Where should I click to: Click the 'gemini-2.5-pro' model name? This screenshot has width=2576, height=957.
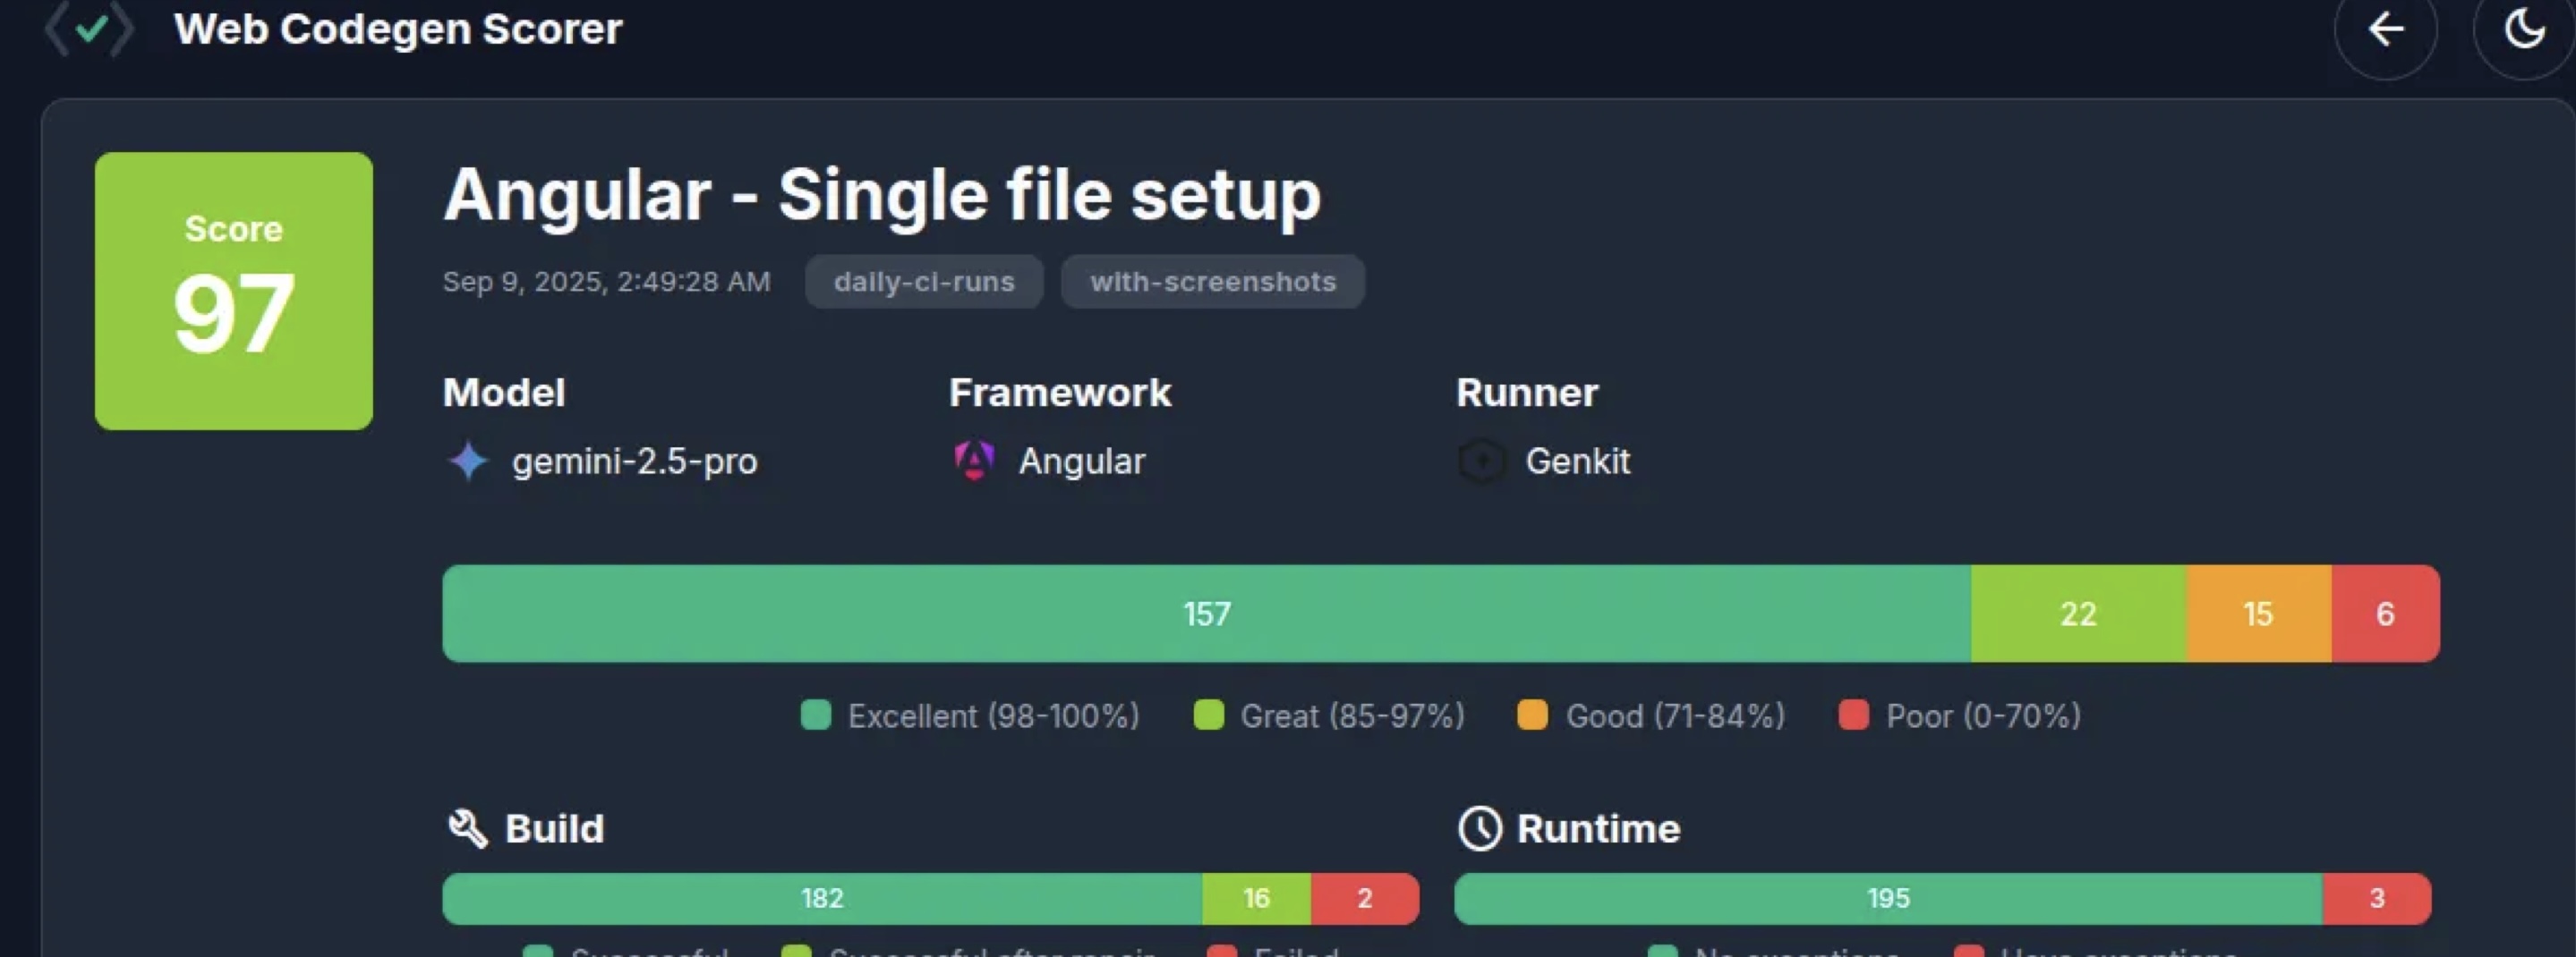tap(635, 462)
